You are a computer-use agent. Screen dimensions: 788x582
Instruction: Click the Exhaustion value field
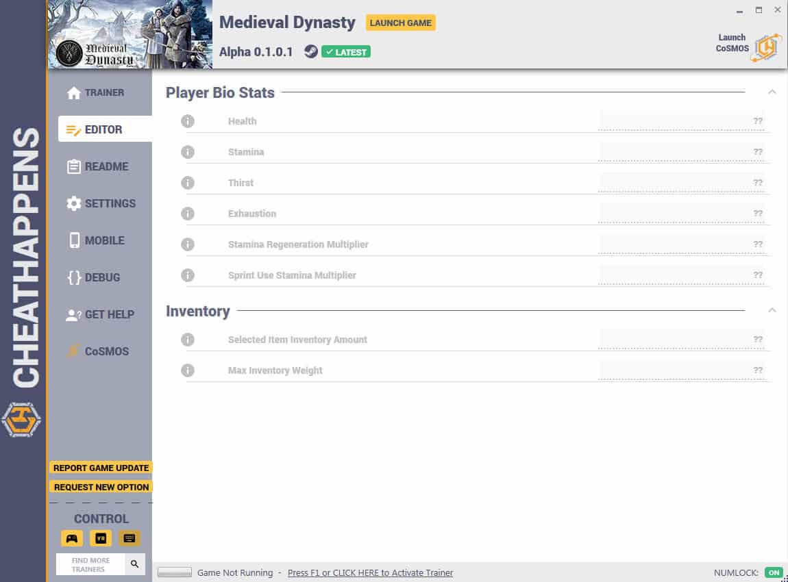(682, 214)
